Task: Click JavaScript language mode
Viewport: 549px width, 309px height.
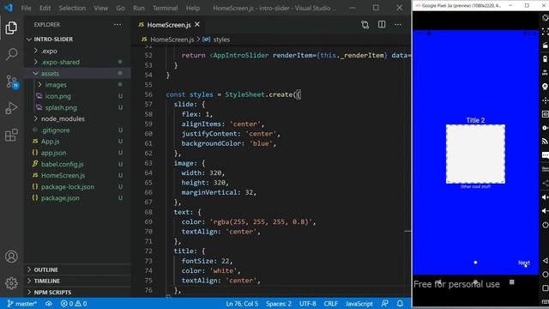Action: tap(359, 304)
